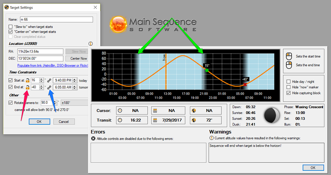Click the Cursor calendar icon
The height and width of the screenshot is (175, 331).
click(x=155, y=110)
